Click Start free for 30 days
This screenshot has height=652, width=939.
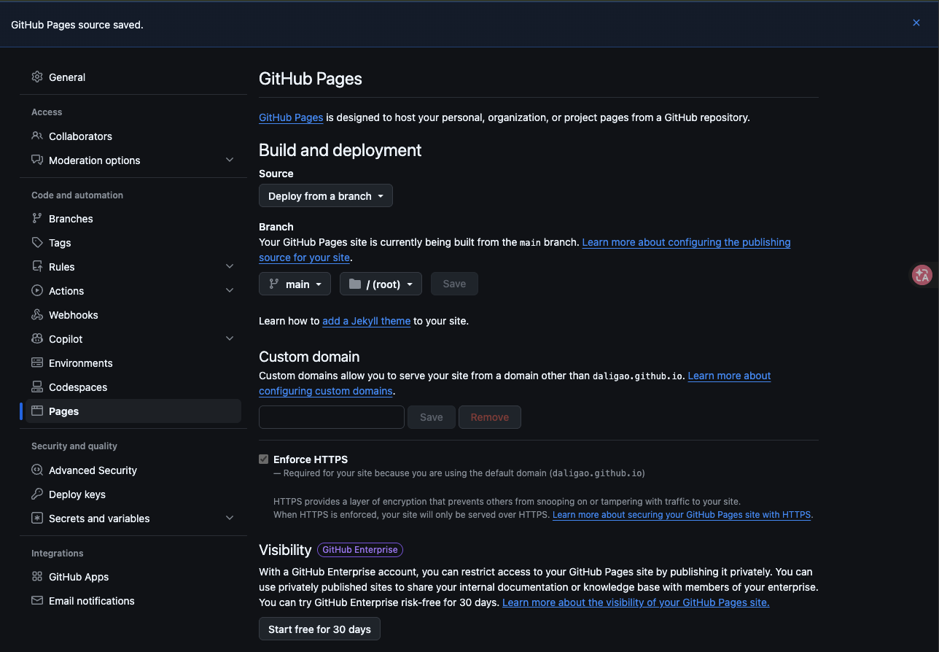point(319,629)
